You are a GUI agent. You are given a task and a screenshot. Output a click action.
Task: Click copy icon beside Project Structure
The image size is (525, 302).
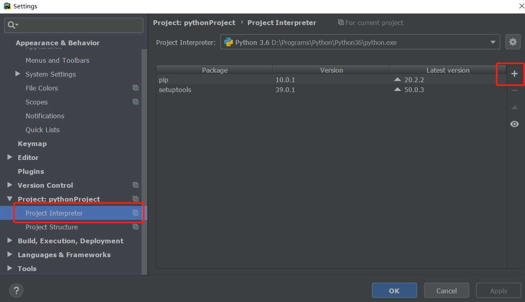tap(135, 226)
